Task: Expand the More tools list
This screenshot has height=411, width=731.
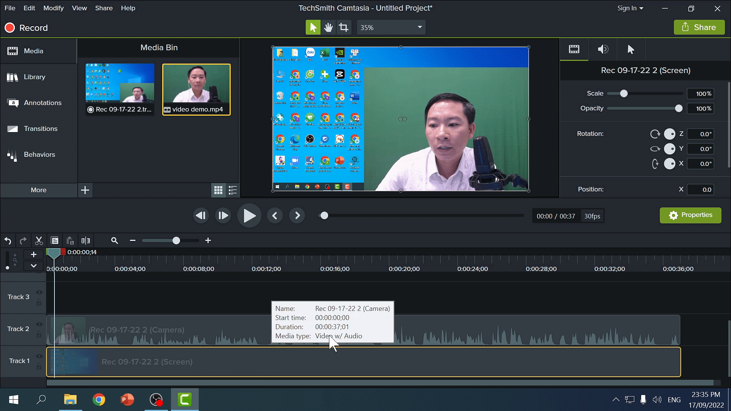Action: pyautogui.click(x=38, y=190)
